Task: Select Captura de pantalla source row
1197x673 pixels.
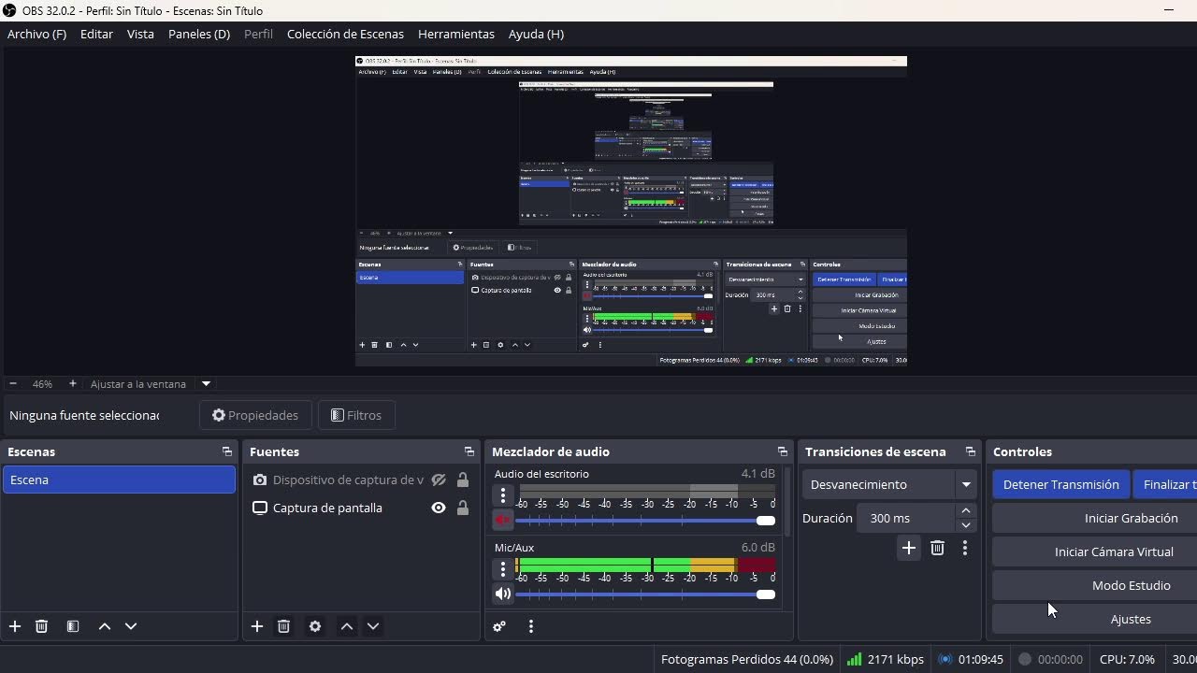Action: click(361, 508)
